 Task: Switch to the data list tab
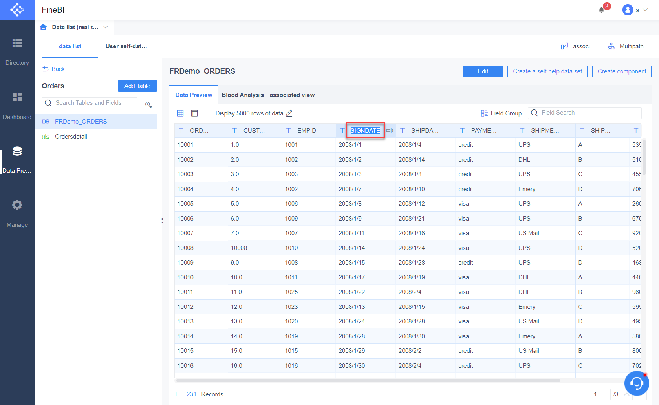[x=70, y=46]
